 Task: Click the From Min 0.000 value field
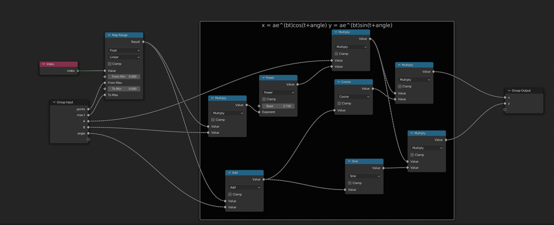124,77
